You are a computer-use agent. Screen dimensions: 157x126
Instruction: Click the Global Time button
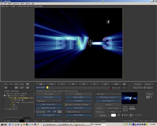[138, 88]
